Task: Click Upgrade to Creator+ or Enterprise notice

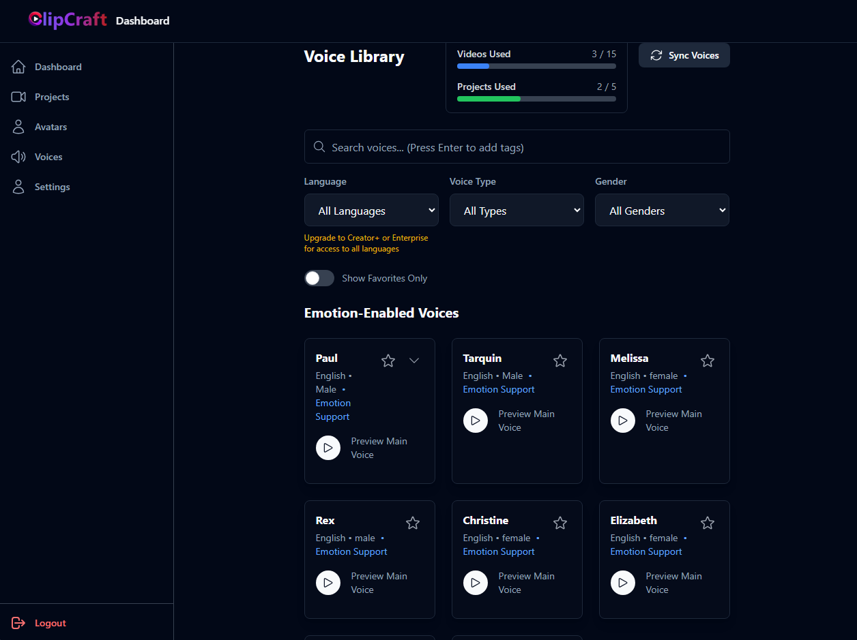Action: (366, 243)
